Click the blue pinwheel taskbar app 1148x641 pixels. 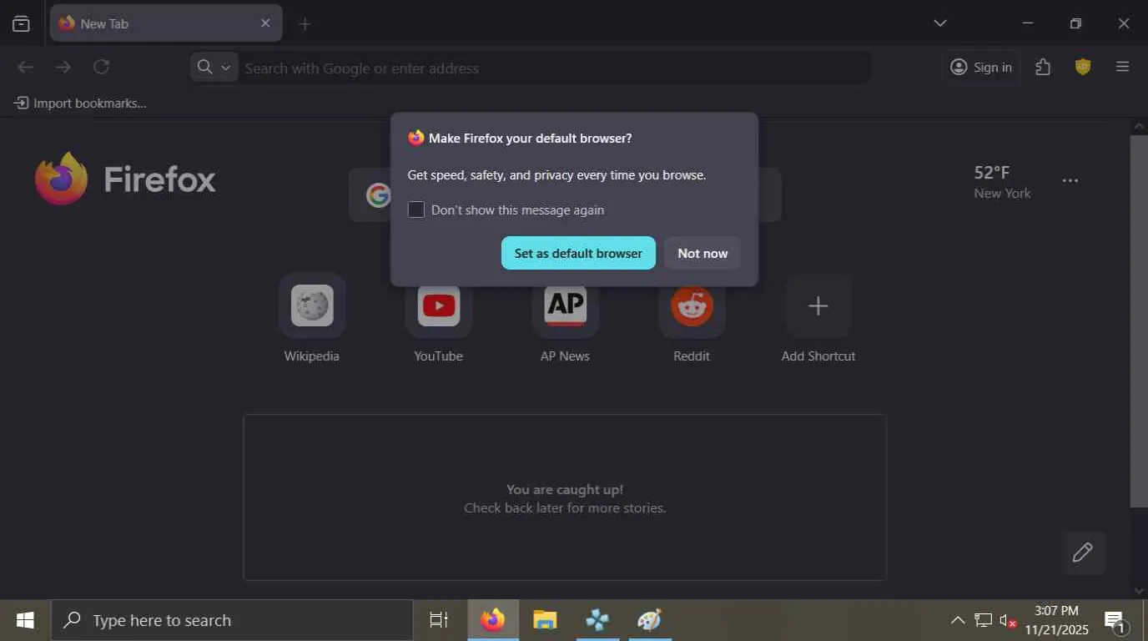[x=597, y=620]
